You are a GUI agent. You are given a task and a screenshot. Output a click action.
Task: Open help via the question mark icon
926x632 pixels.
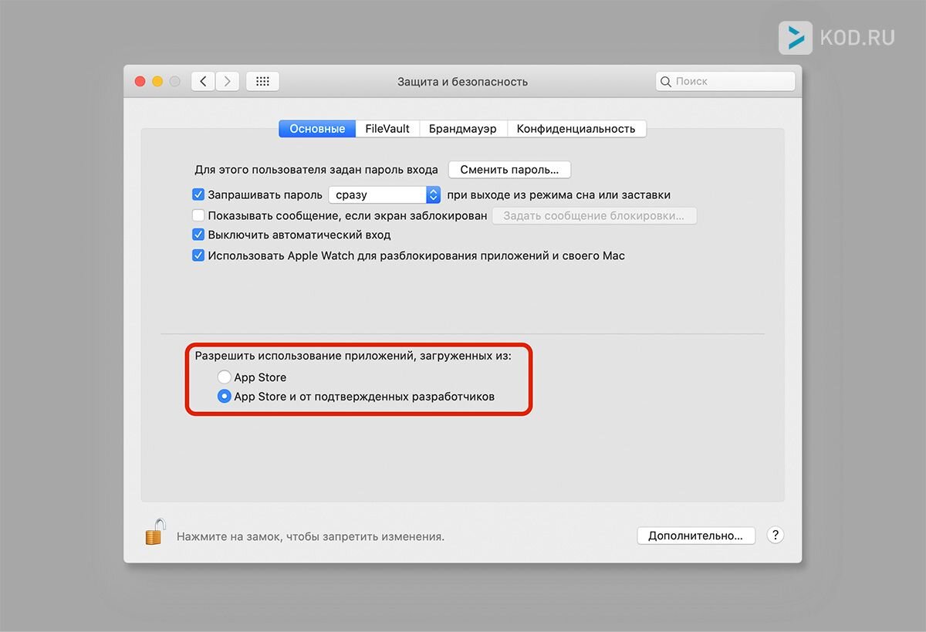(775, 534)
